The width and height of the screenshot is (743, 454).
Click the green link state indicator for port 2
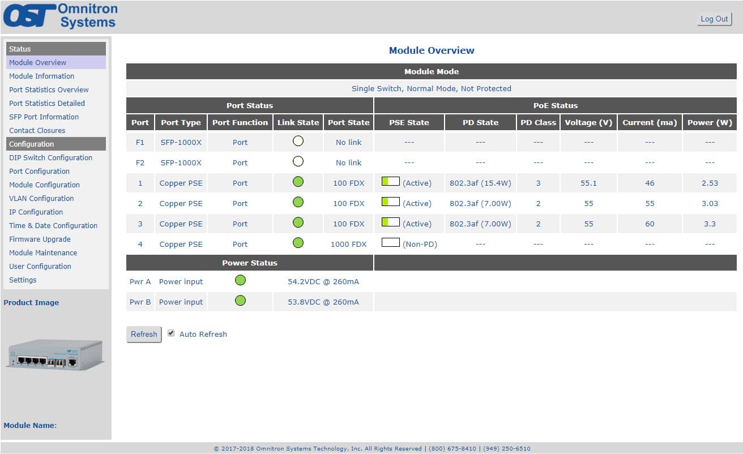coord(298,203)
